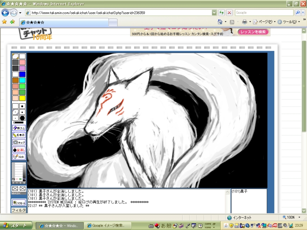Select the largest round brush size

pos(22,118)
